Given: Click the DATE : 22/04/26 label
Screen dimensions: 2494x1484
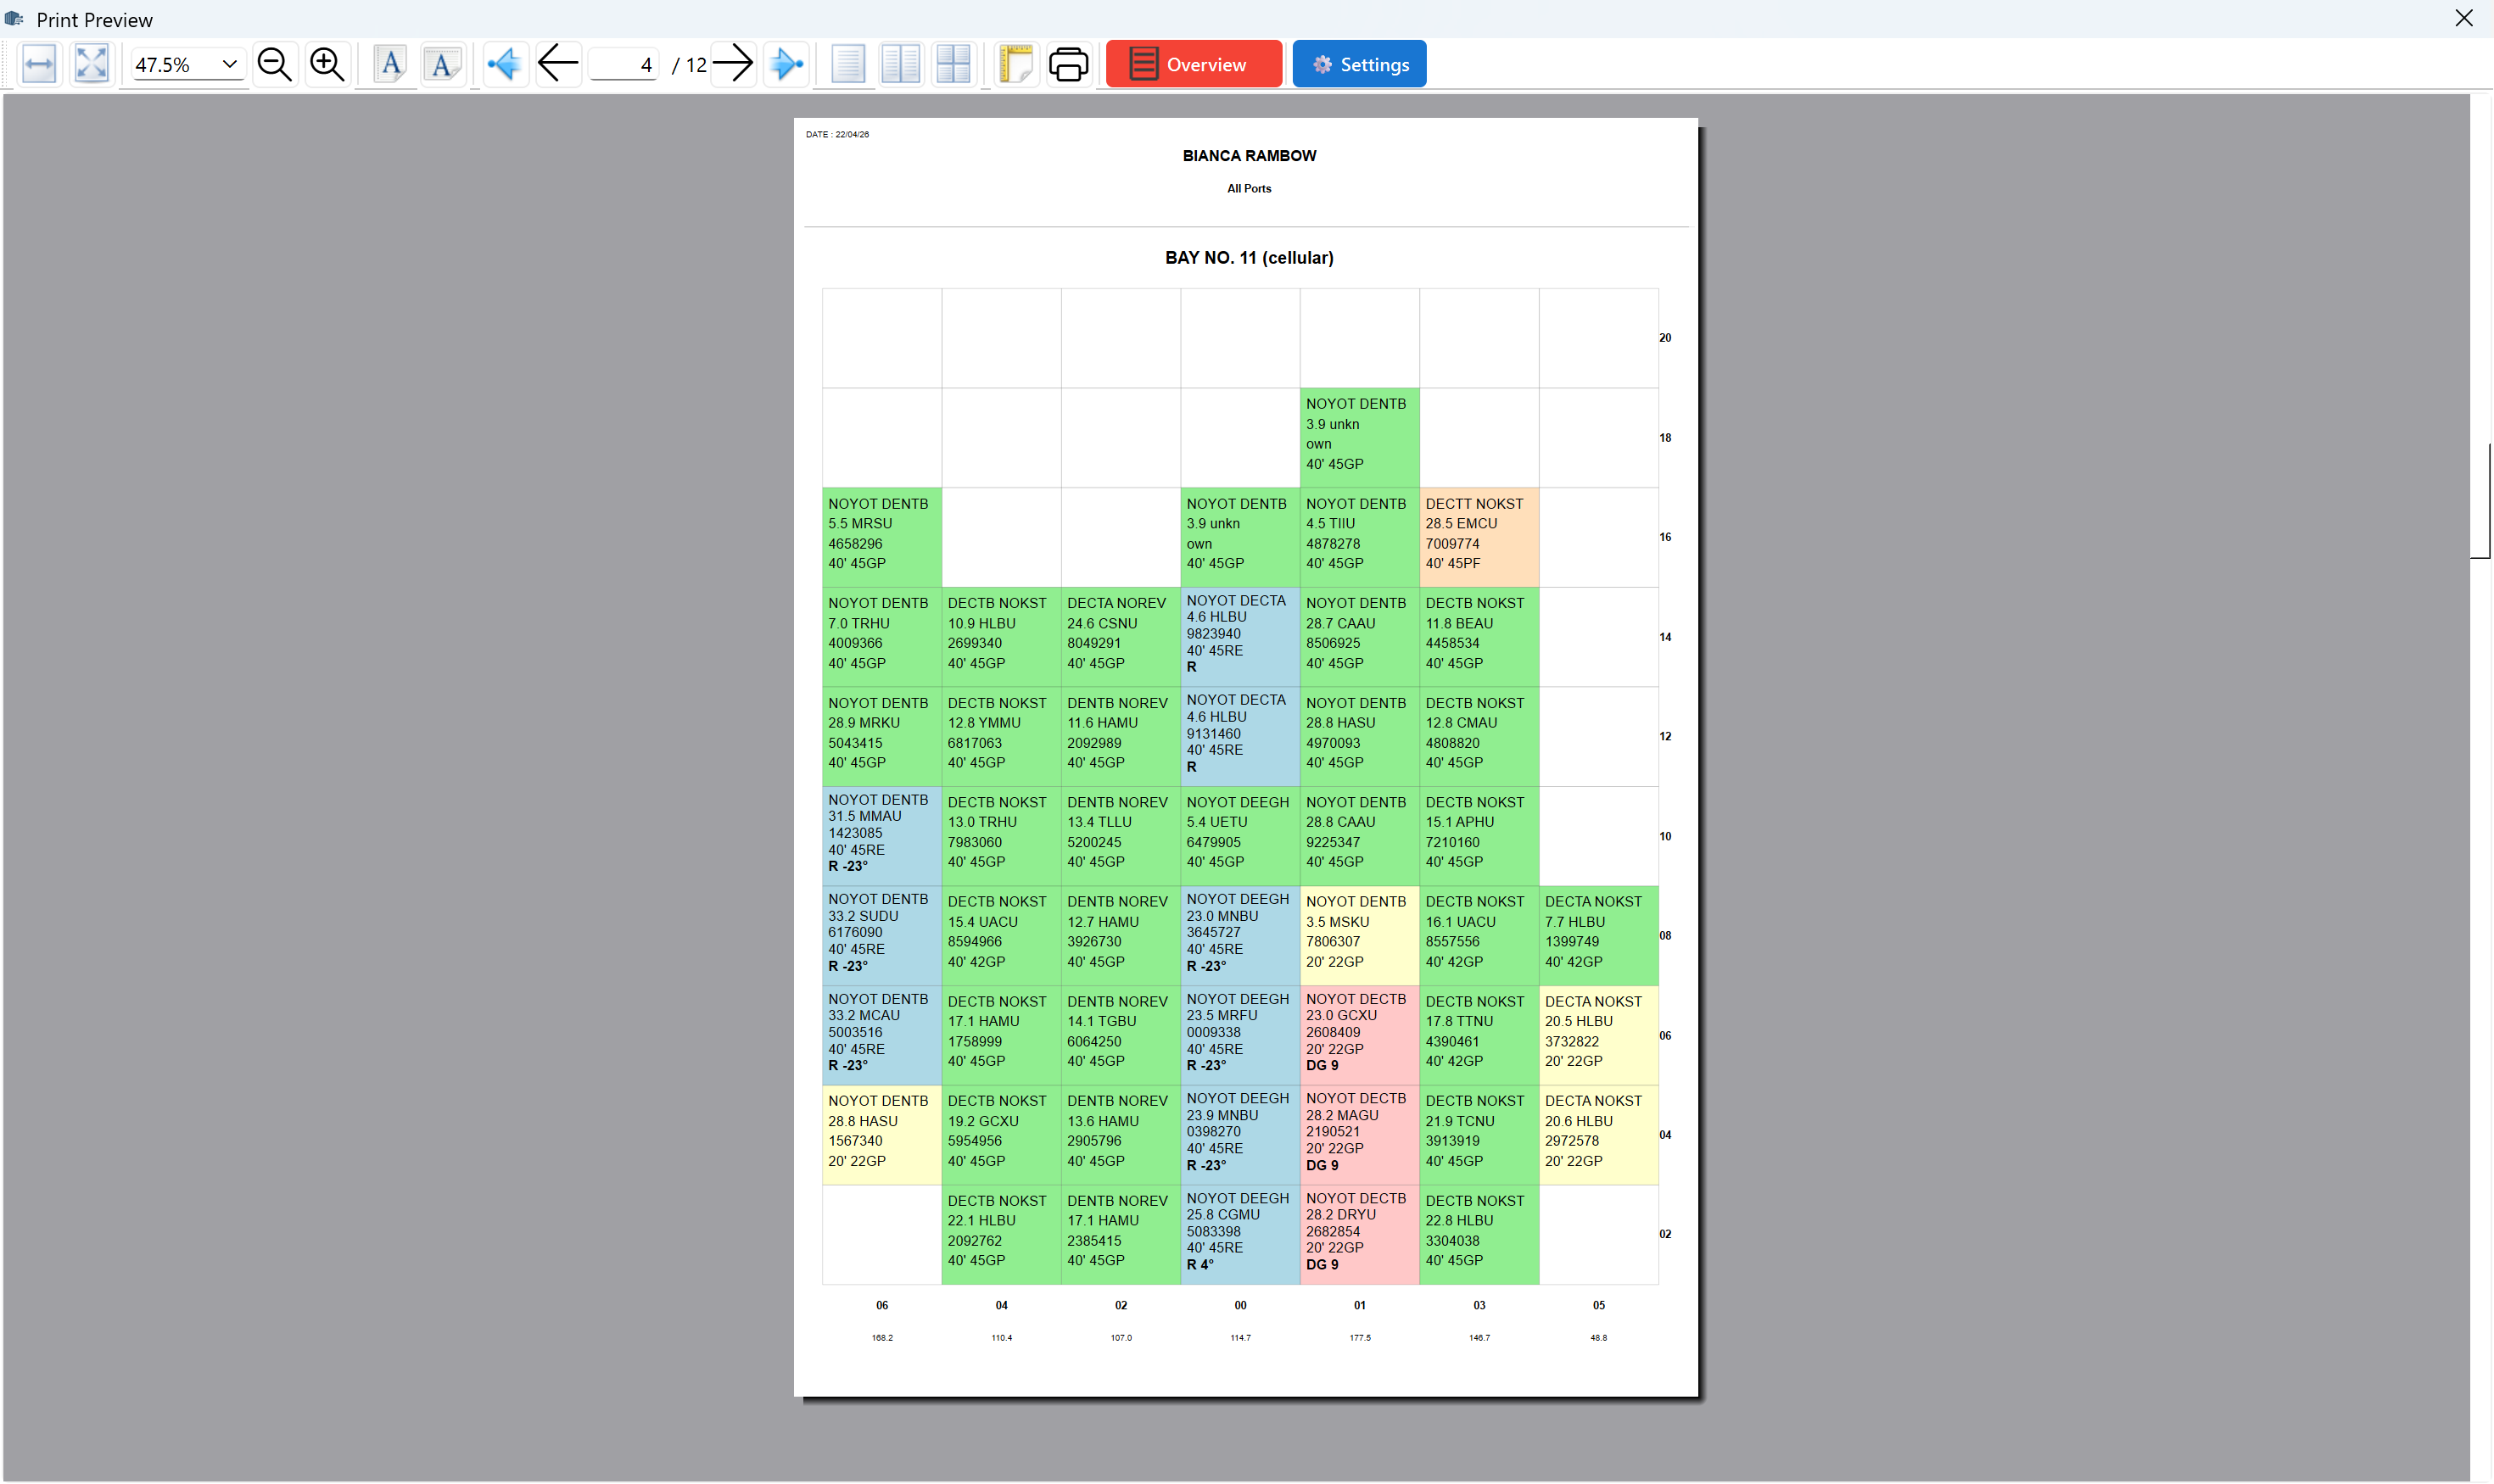Looking at the screenshot, I should click(837, 134).
